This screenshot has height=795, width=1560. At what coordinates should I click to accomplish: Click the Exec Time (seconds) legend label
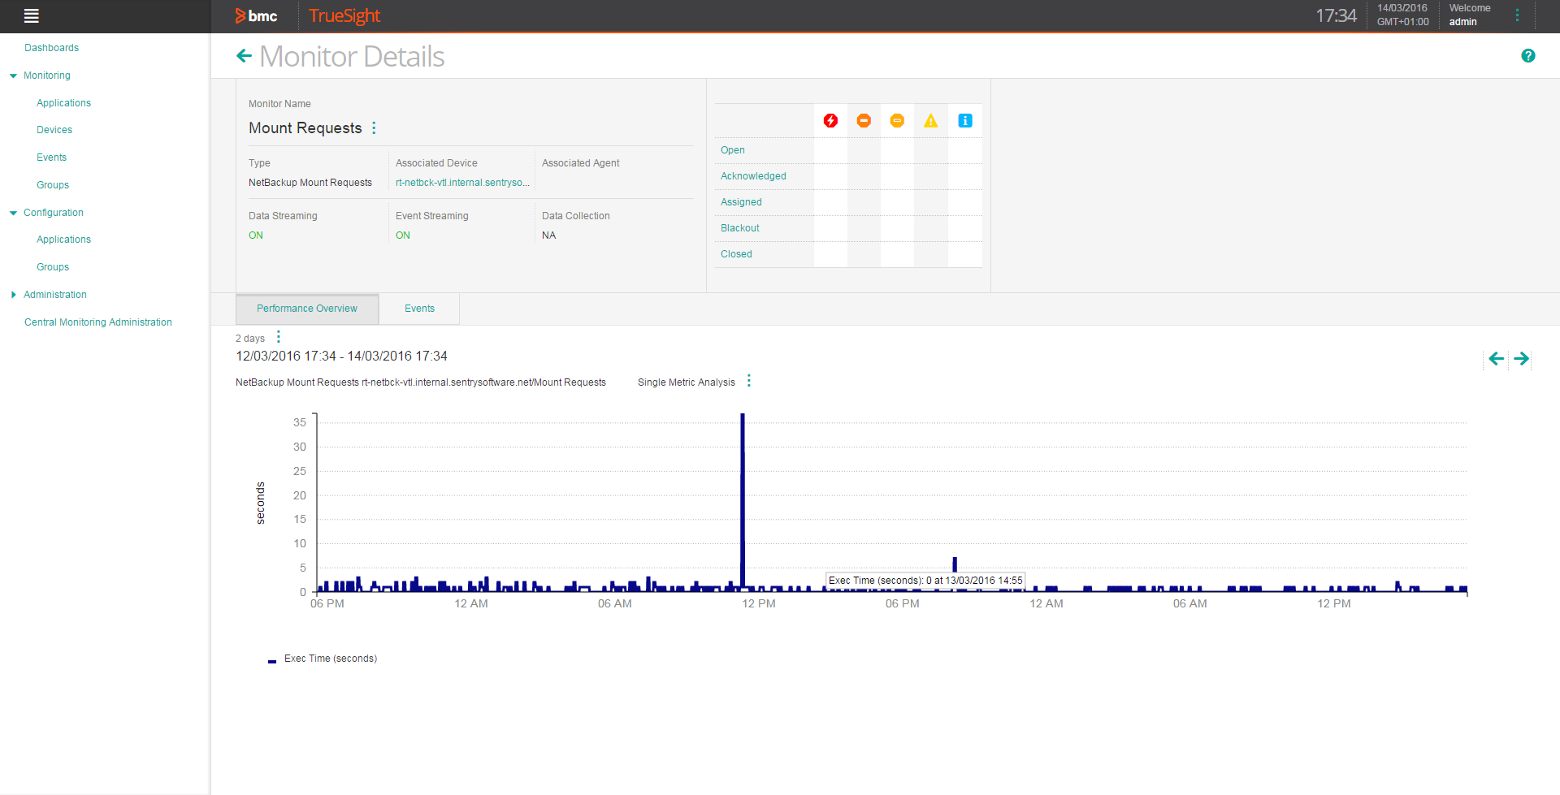pyautogui.click(x=331, y=659)
